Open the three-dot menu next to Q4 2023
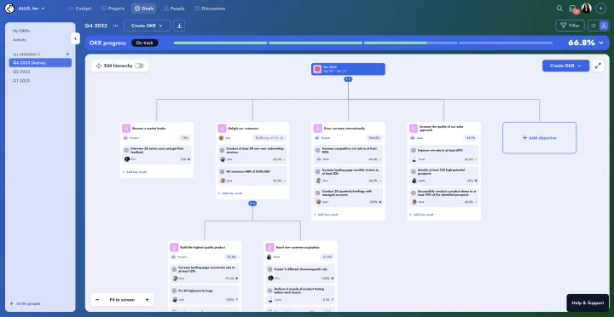This screenshot has width=614, height=317. click(115, 26)
